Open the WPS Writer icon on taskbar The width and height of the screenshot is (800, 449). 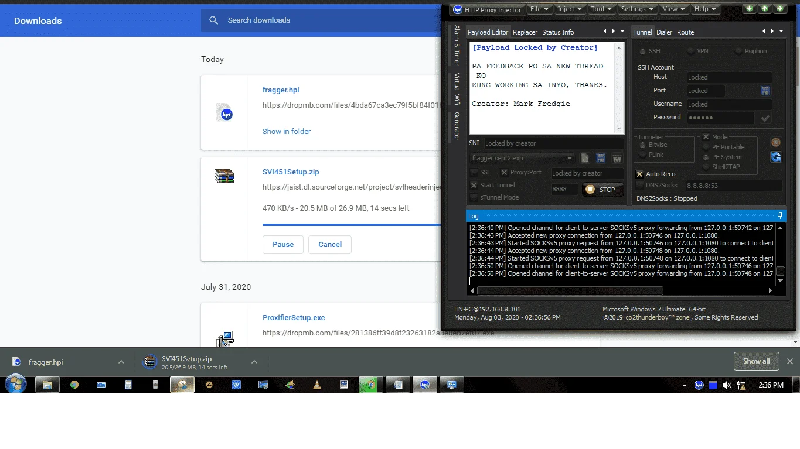tap(236, 385)
